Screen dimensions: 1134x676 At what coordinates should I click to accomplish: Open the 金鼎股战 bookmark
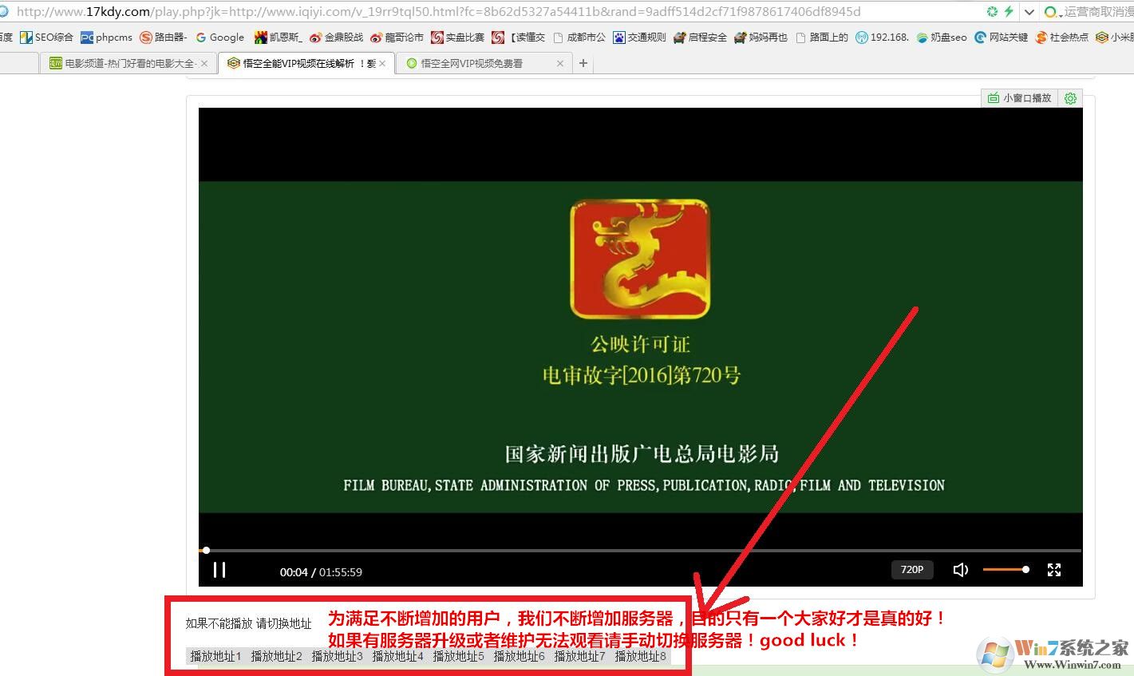[x=336, y=38]
